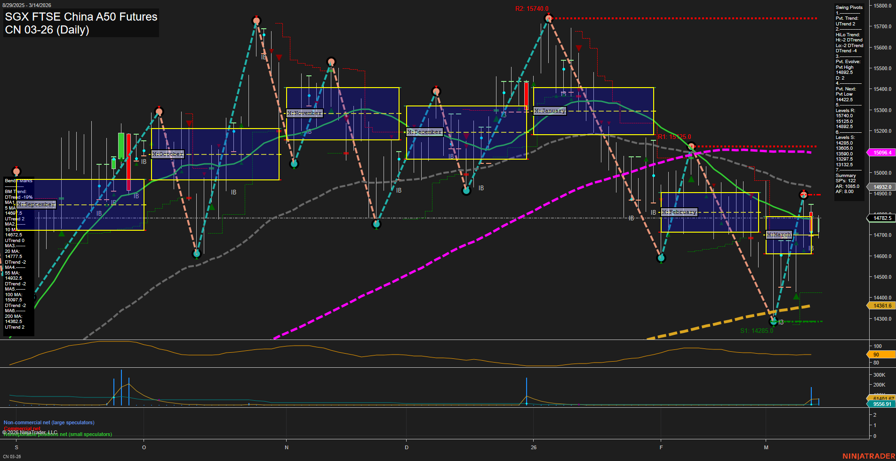896x461 pixels.
Task: Click the SGX FTSE China A50 Futures chart title
Action: point(81,17)
